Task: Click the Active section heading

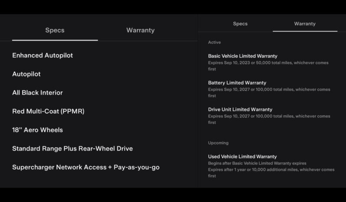Action: tap(214, 42)
